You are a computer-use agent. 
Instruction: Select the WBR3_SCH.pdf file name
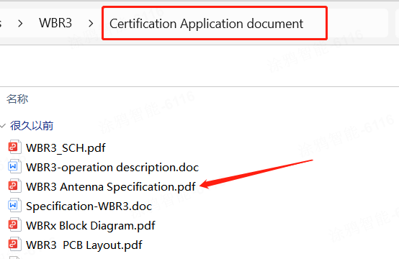(x=66, y=147)
